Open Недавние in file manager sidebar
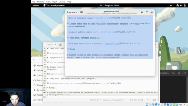 click(x=38, y=65)
